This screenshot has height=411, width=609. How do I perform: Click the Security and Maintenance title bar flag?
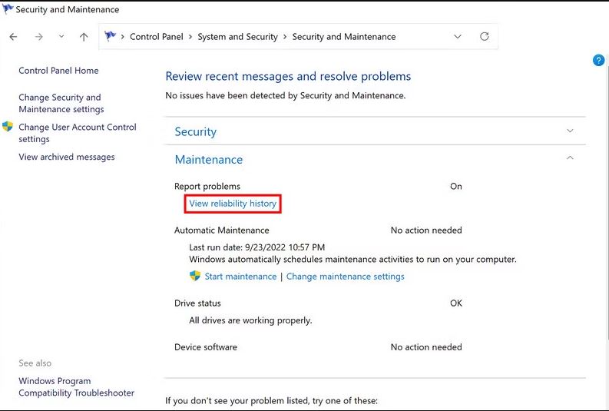8,8
